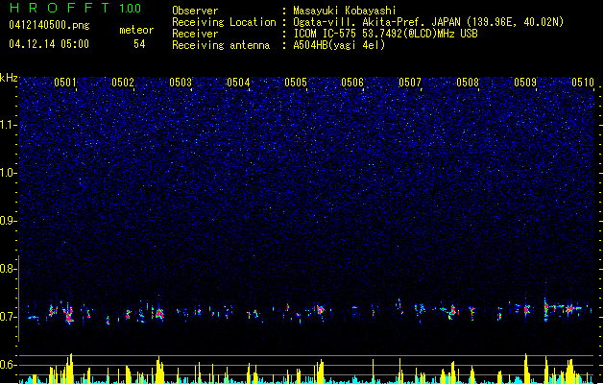Select the A504HB(yagi 4el) antenna text
The height and width of the screenshot is (384, 604).
339,45
